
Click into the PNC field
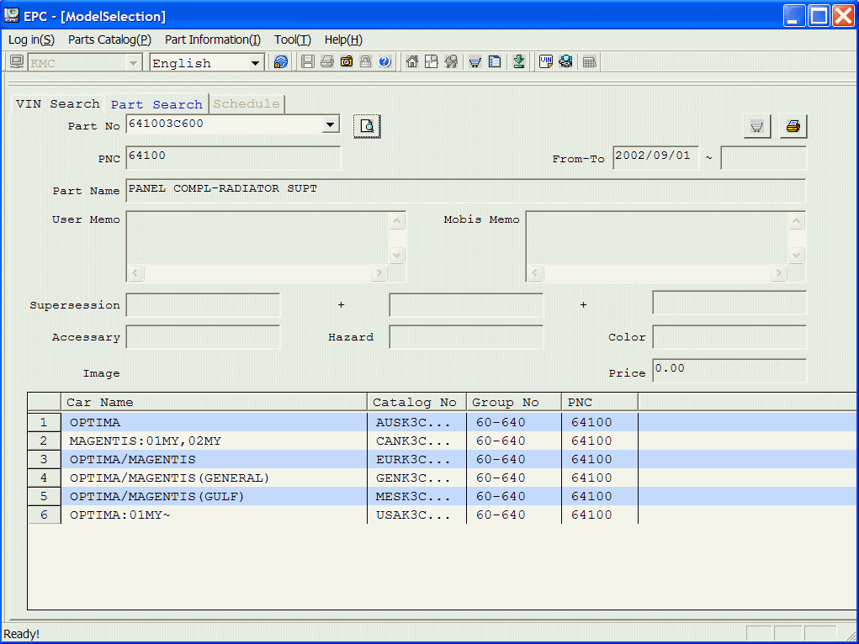click(x=233, y=158)
